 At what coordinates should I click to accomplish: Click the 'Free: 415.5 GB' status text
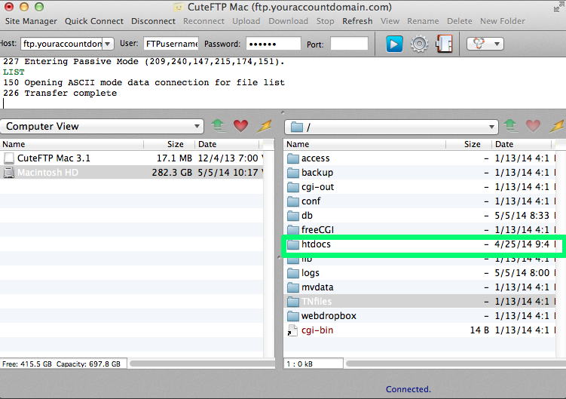(26, 364)
